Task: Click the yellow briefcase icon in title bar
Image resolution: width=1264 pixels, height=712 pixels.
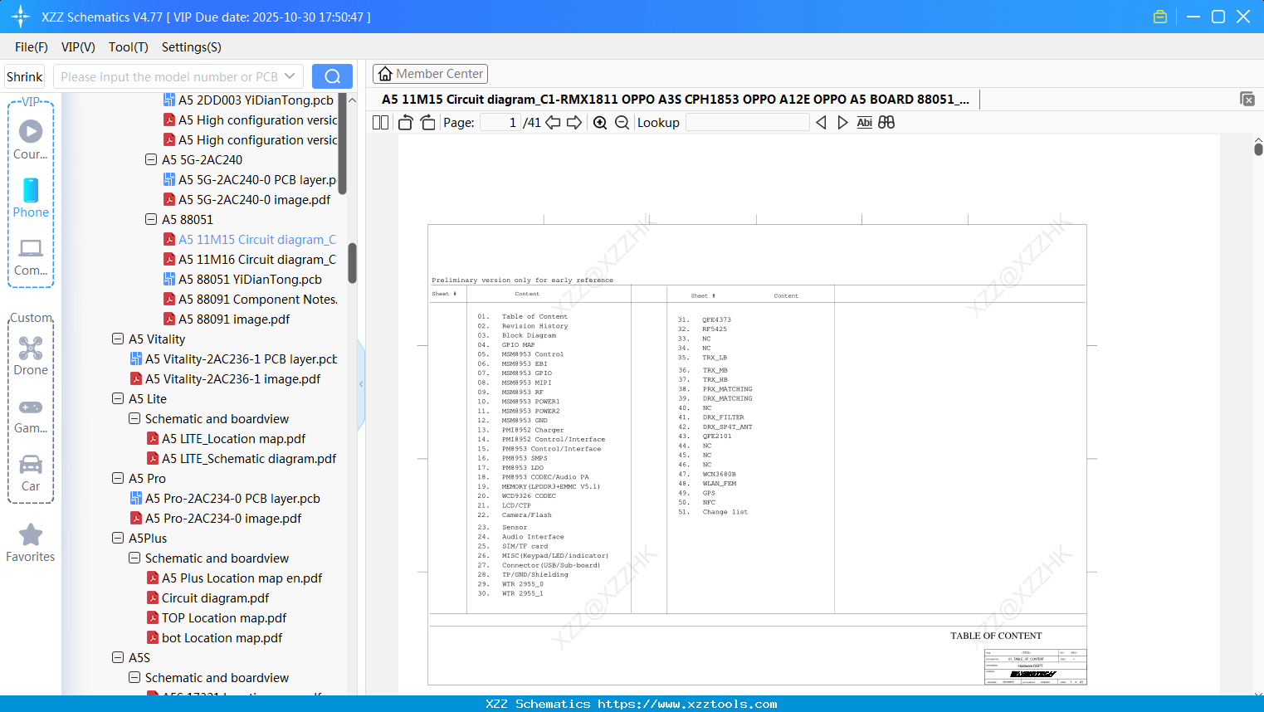Action: (1160, 17)
